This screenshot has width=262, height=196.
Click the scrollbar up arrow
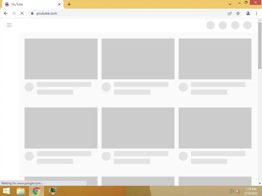[260, 20]
